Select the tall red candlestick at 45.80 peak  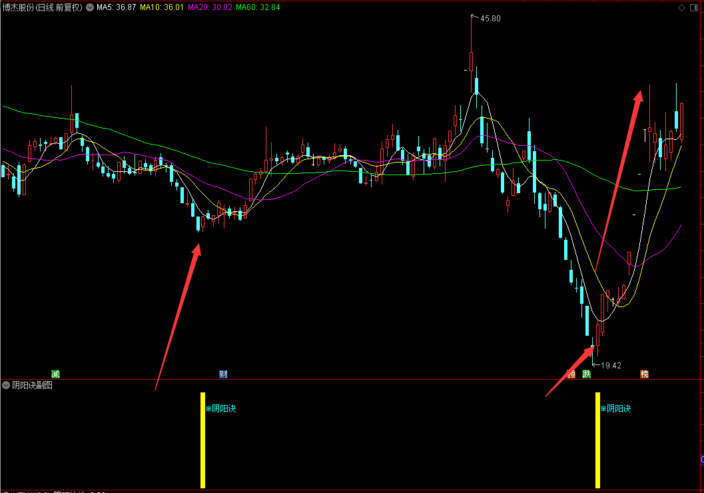(x=472, y=61)
